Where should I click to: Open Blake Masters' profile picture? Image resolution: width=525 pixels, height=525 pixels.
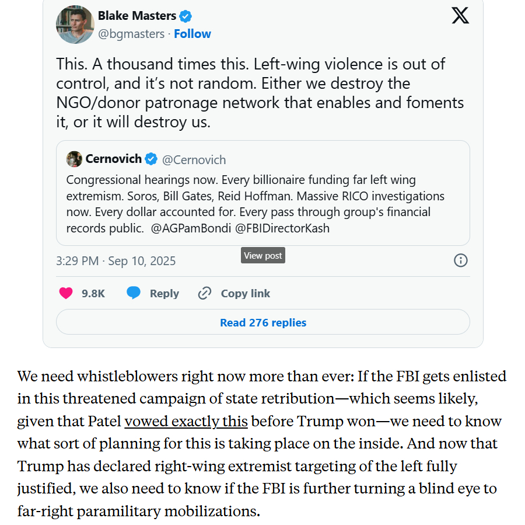pyautogui.click(x=75, y=25)
